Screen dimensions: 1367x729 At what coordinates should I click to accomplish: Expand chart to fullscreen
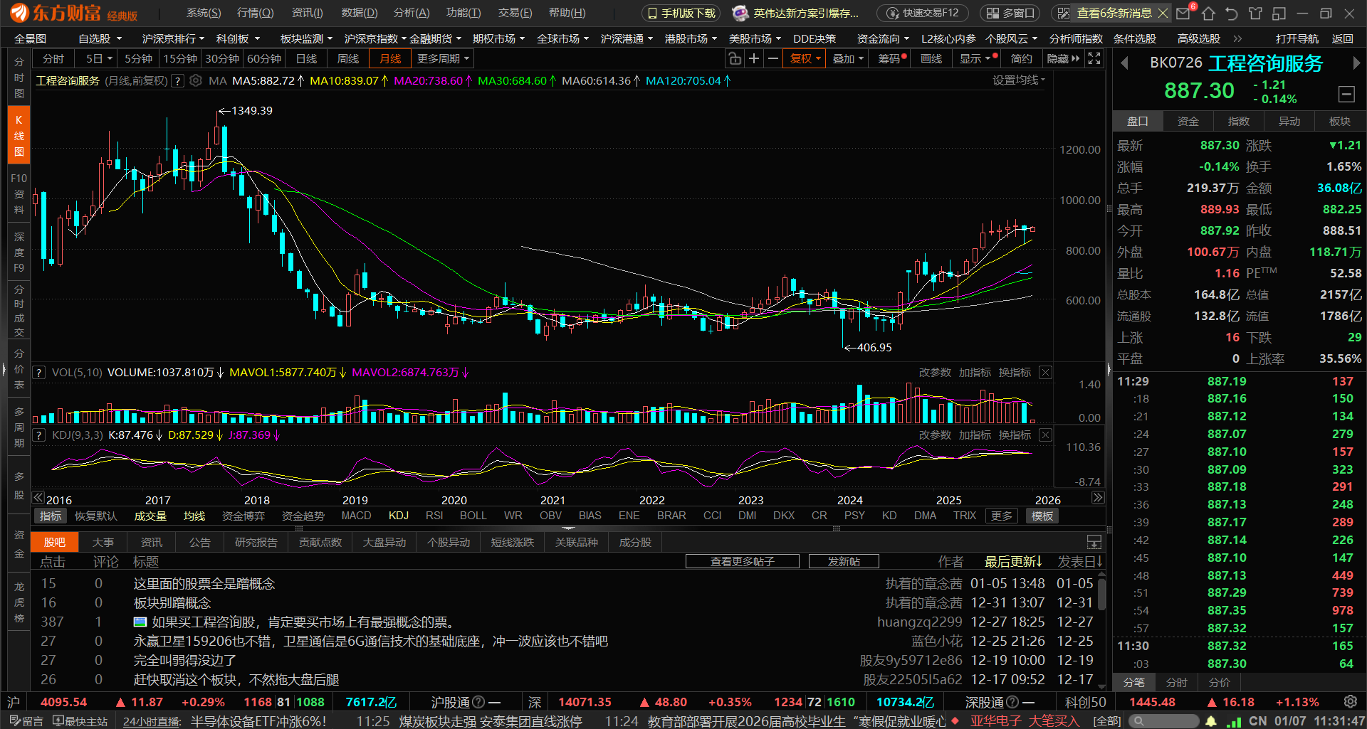click(1094, 58)
